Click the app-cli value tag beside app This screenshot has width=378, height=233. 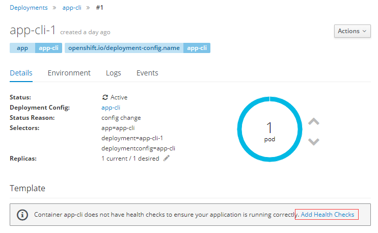(49, 48)
